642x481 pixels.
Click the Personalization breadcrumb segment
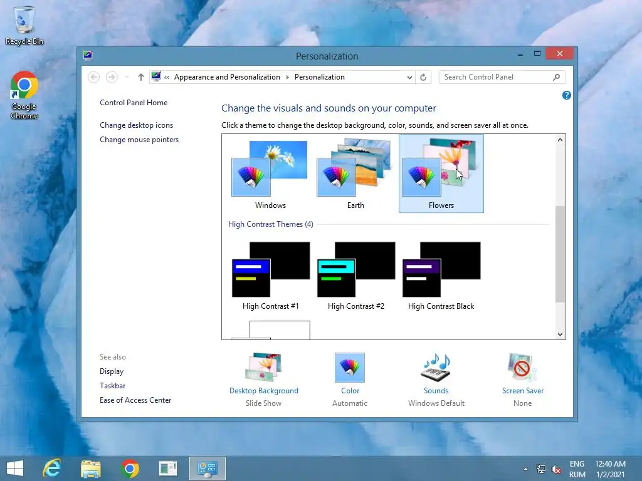tap(319, 77)
